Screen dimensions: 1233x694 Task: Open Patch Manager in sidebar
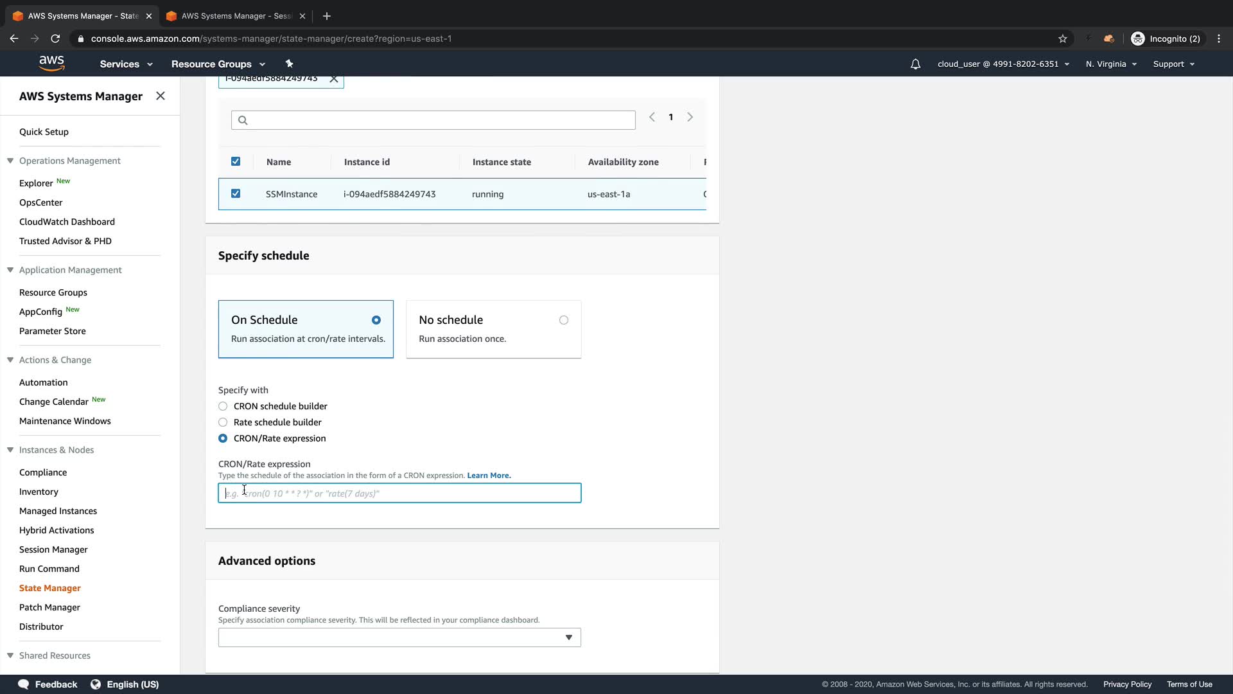(49, 607)
